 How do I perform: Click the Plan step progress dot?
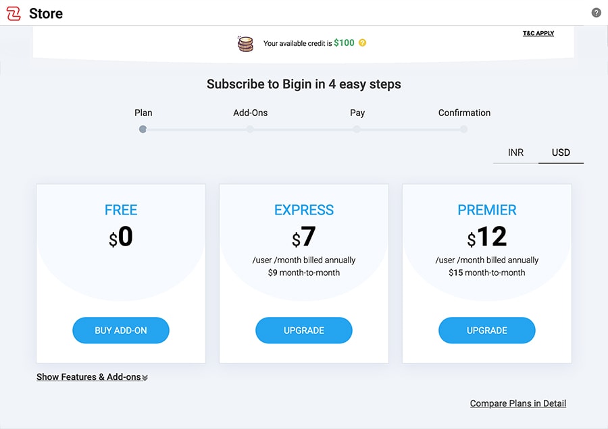click(x=143, y=129)
